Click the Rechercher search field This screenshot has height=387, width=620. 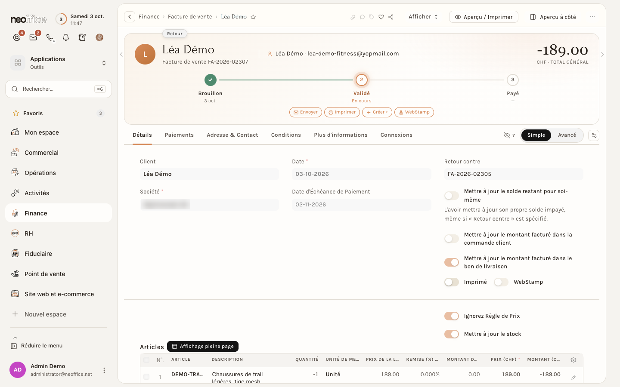pos(59,89)
